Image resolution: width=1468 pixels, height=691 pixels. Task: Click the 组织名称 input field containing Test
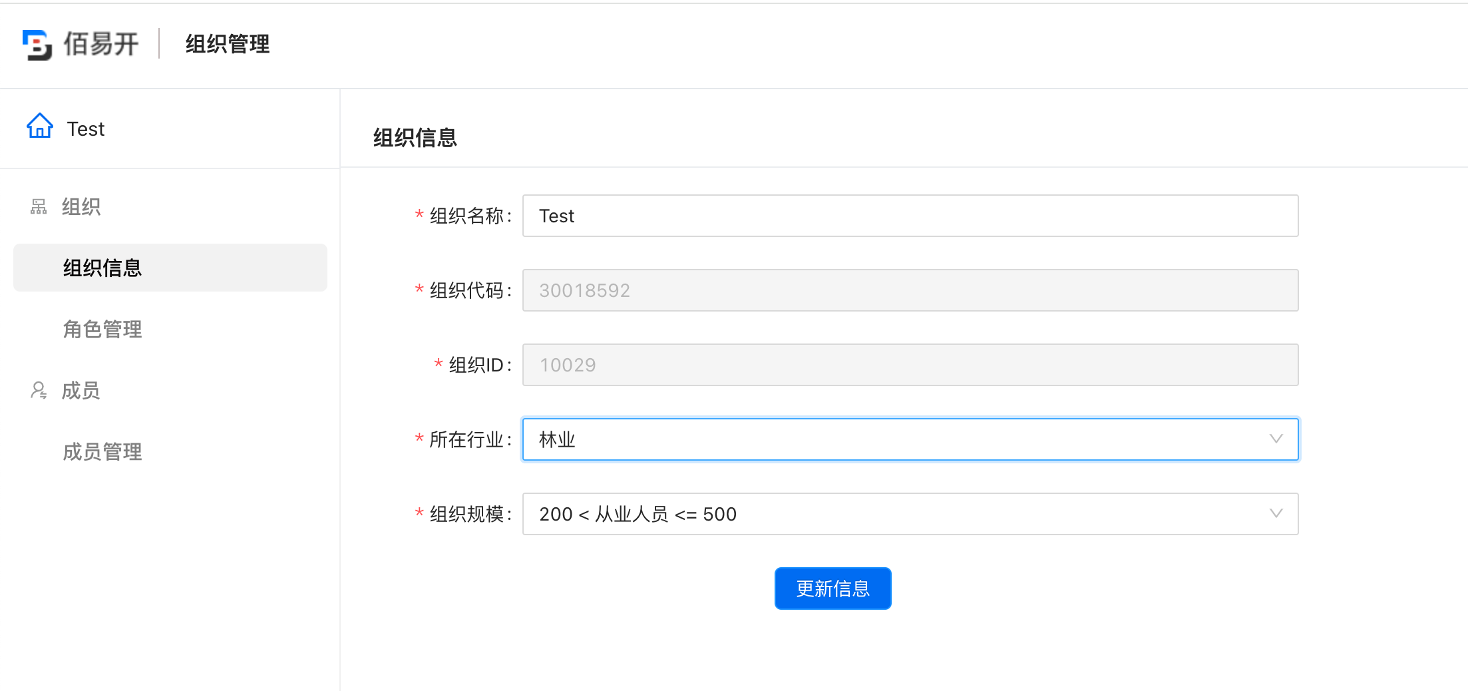(910, 216)
